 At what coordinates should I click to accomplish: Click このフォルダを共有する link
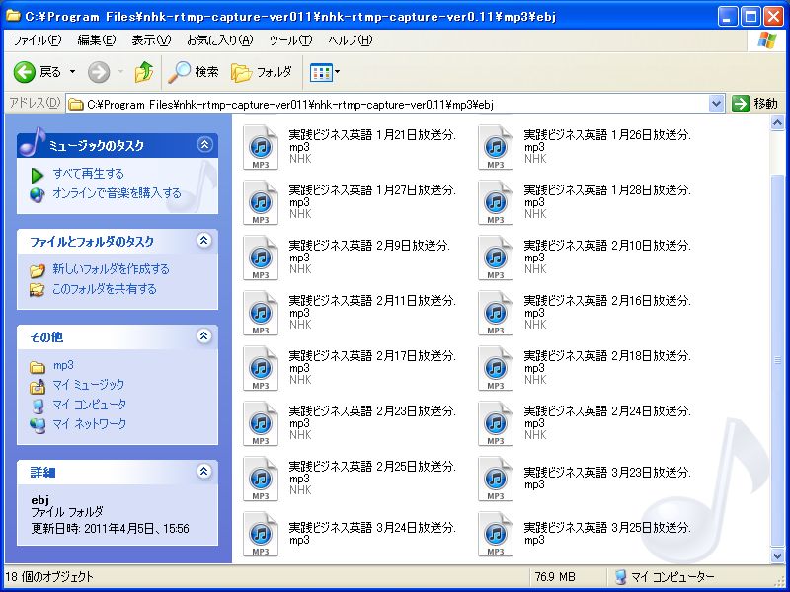pyautogui.click(x=105, y=289)
